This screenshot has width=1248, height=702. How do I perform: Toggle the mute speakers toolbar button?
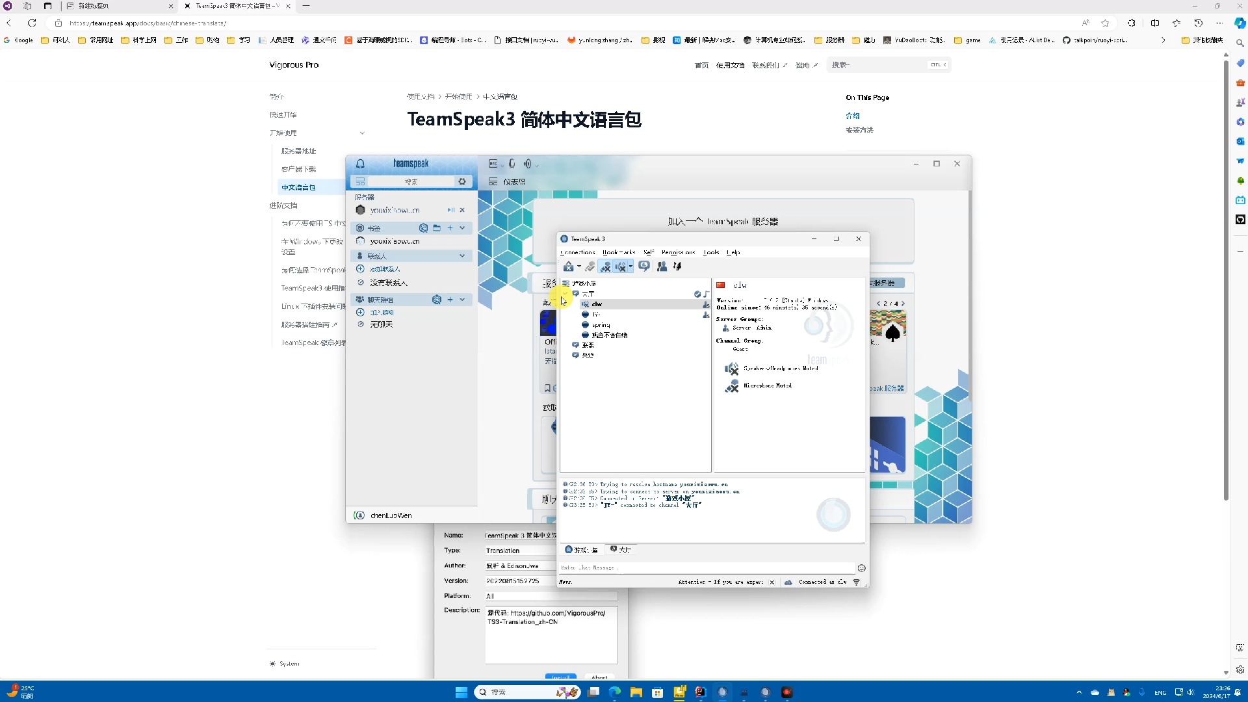pyautogui.click(x=621, y=266)
